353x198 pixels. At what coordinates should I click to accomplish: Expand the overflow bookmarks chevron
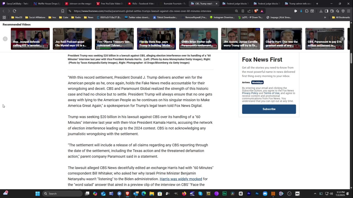coord(325,17)
